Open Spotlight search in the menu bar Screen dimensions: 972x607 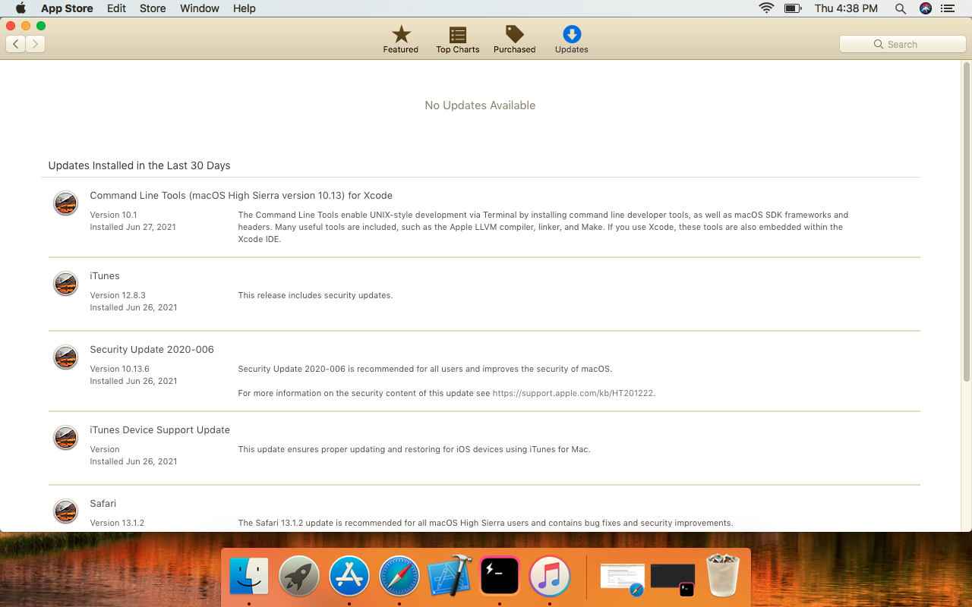point(901,8)
